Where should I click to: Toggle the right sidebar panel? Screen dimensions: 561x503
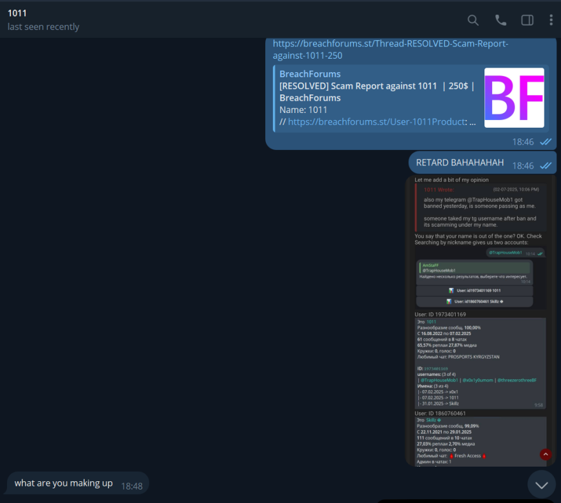(x=527, y=20)
